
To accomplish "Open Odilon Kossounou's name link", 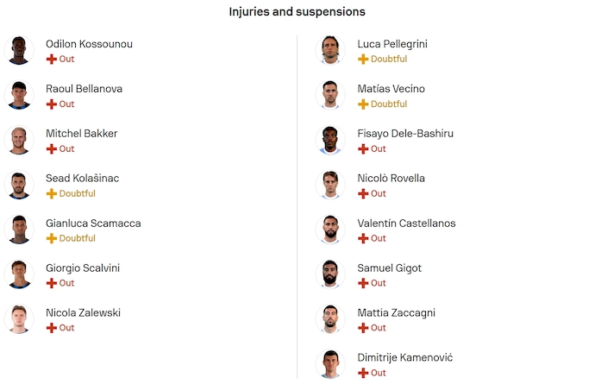I will click(x=89, y=44).
